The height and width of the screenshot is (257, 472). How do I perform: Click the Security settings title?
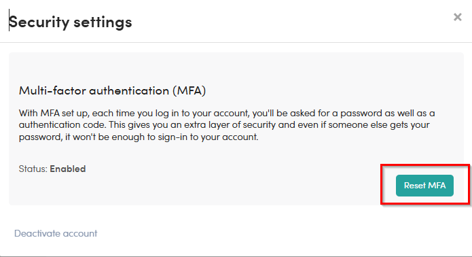click(x=71, y=22)
